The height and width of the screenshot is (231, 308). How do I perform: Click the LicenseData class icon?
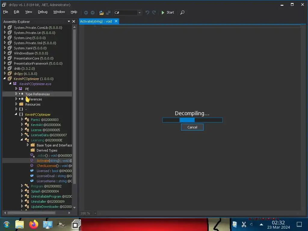pos(27,135)
